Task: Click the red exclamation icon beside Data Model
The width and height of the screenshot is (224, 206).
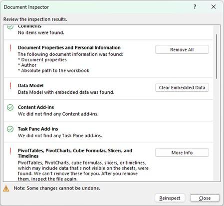Action: point(10,86)
